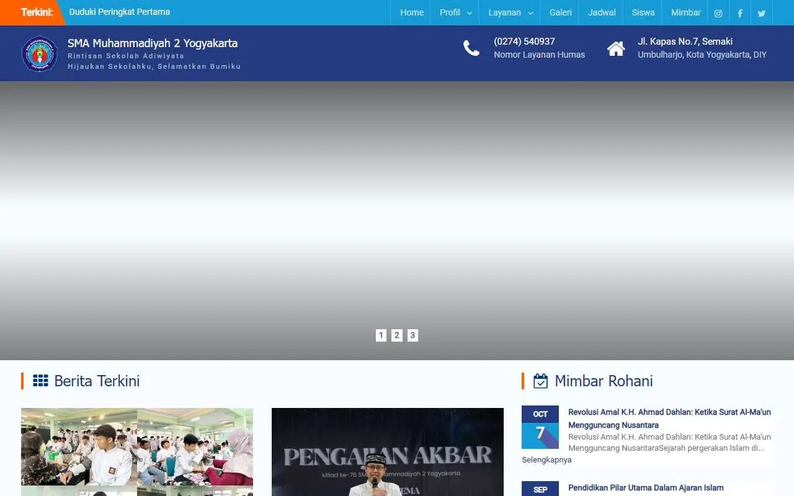Click SMA Muhammadiyah 2 Yogyakarta site title

click(x=153, y=43)
